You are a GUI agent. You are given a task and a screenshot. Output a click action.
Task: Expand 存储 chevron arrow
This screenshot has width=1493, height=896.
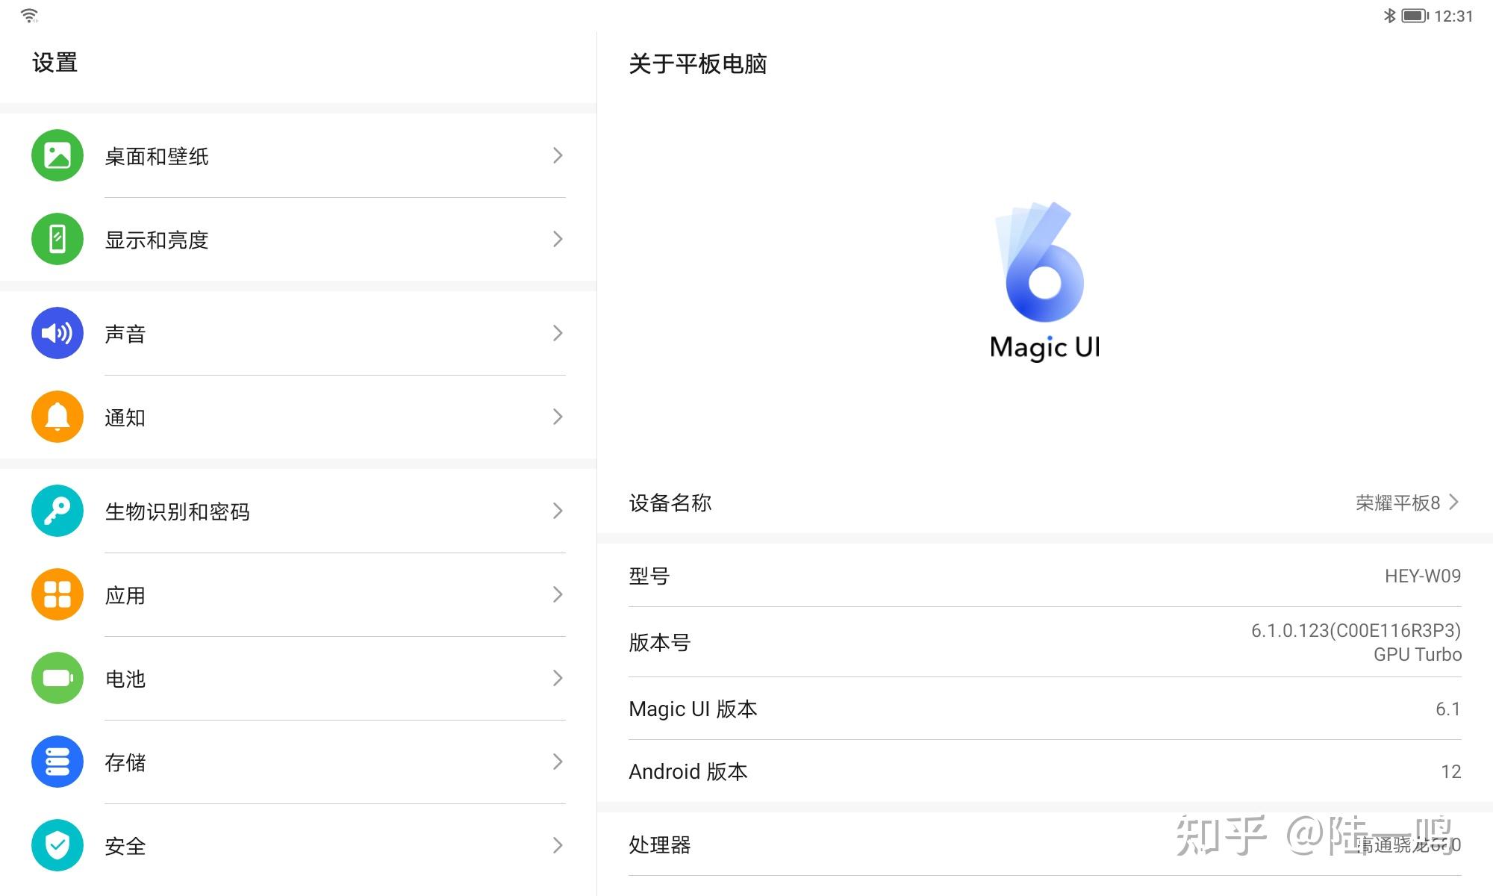[558, 762]
